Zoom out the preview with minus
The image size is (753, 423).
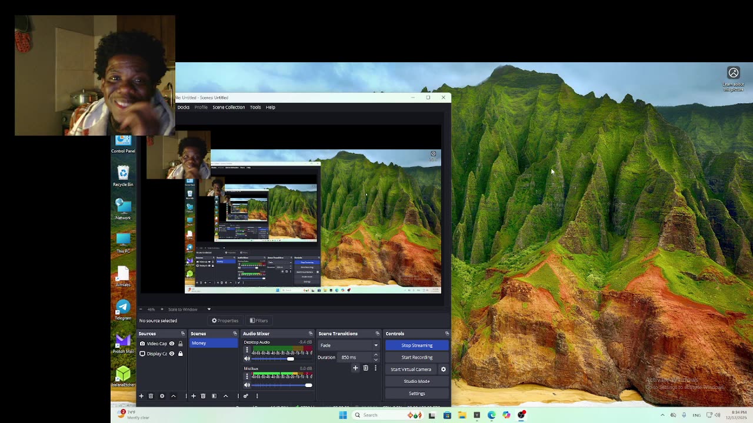click(x=141, y=309)
